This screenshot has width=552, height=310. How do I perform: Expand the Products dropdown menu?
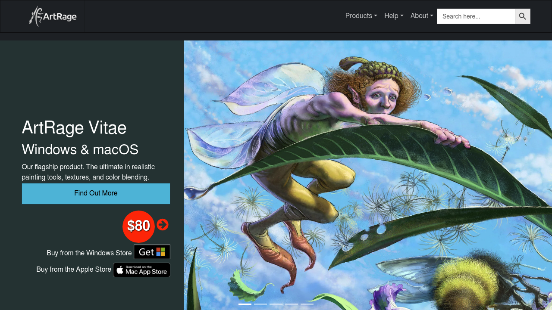click(361, 16)
